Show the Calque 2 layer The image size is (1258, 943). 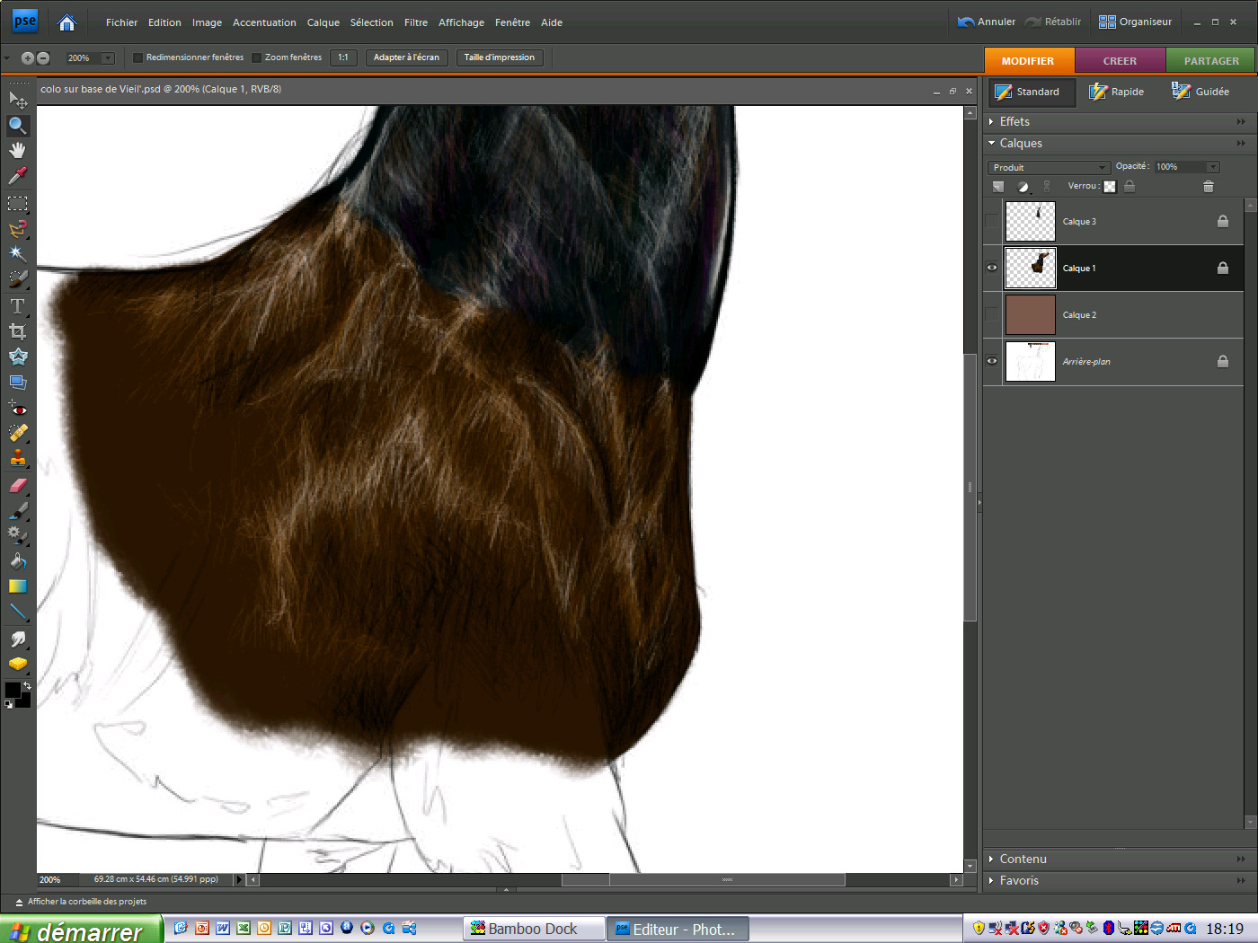tap(992, 314)
